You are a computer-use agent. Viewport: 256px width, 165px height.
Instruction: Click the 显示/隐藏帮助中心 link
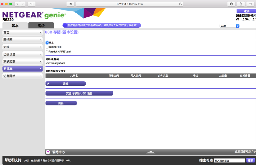[245, 152]
